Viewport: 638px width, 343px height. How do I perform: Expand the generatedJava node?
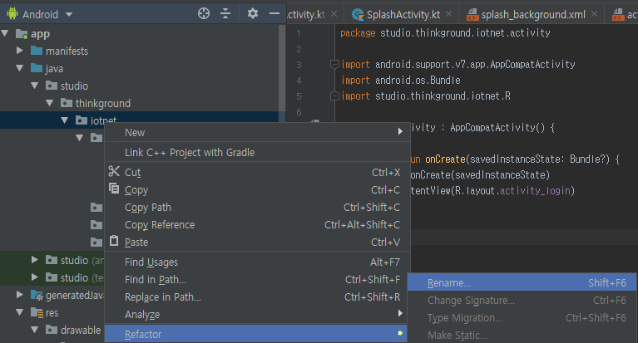19,295
